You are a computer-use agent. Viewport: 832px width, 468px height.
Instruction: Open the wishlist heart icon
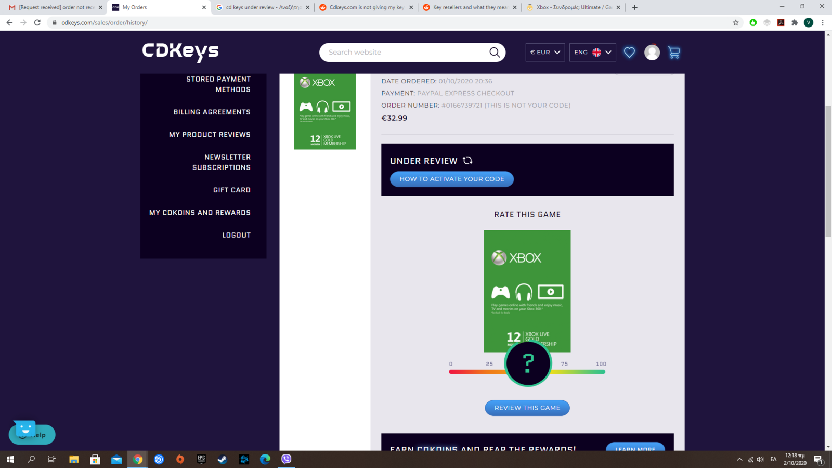629,52
